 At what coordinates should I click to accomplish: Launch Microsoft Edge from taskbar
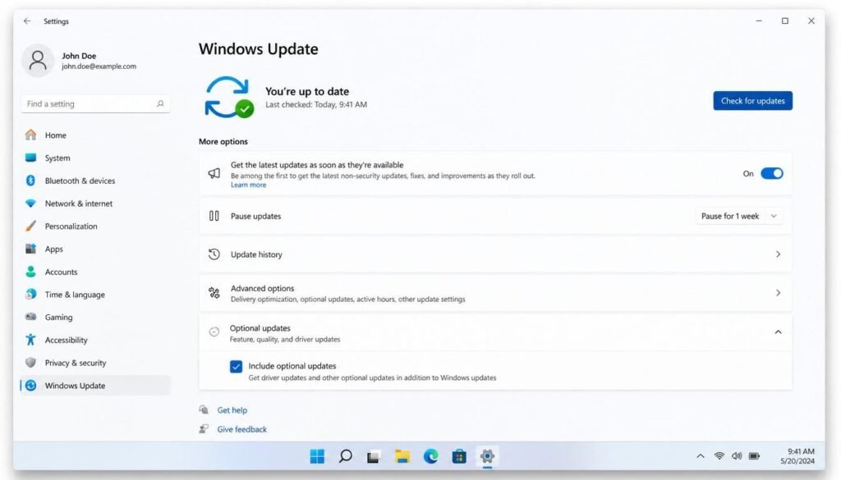tap(430, 456)
